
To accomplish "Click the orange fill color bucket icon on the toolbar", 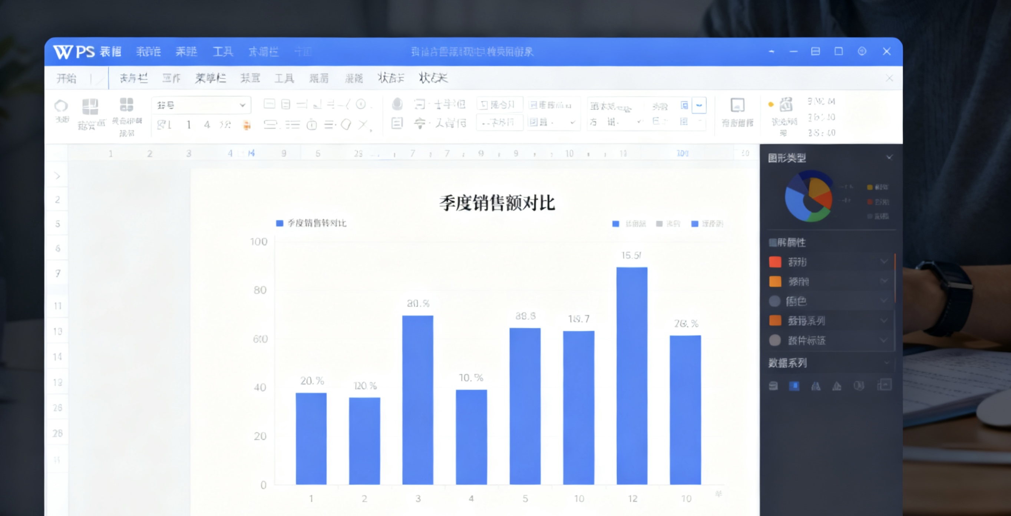I will (246, 125).
